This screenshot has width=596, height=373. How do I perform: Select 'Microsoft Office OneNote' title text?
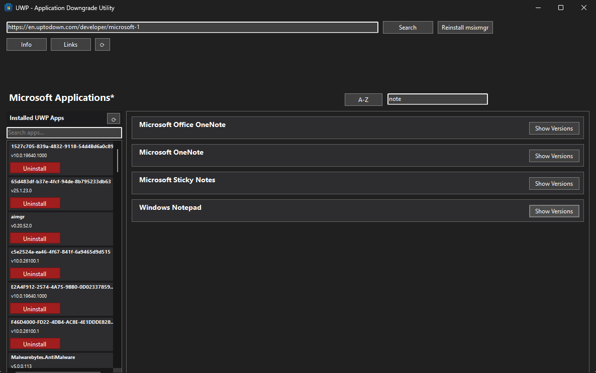(182, 125)
